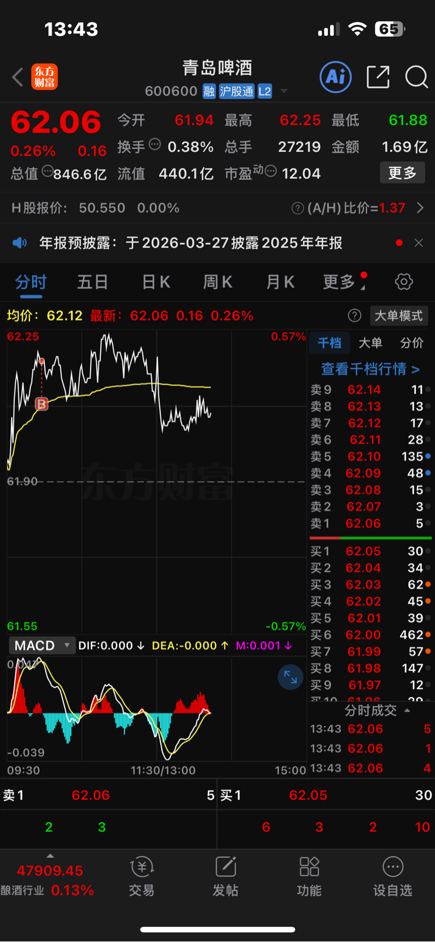Viewport: 435px width, 942px height.
Task: Tap the info icon next to 换手
Action: (x=155, y=144)
